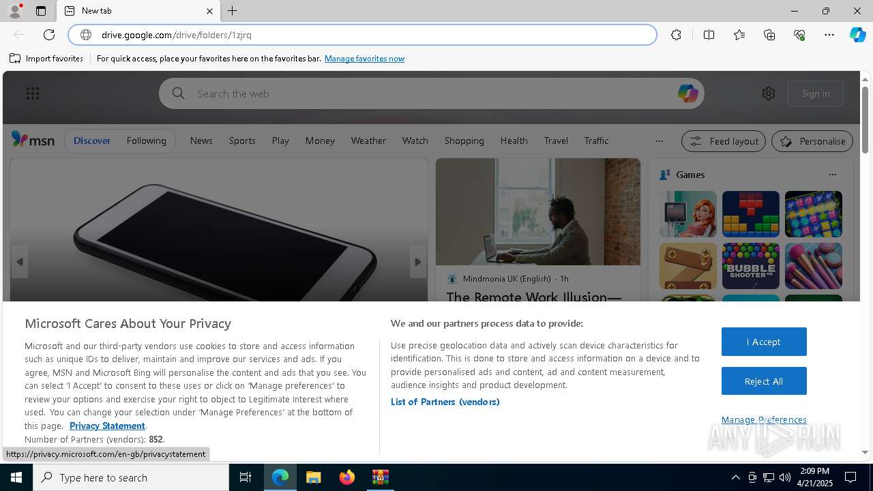873x491 pixels.
Task: Open the volume control in system tray
Action: pyautogui.click(x=785, y=477)
